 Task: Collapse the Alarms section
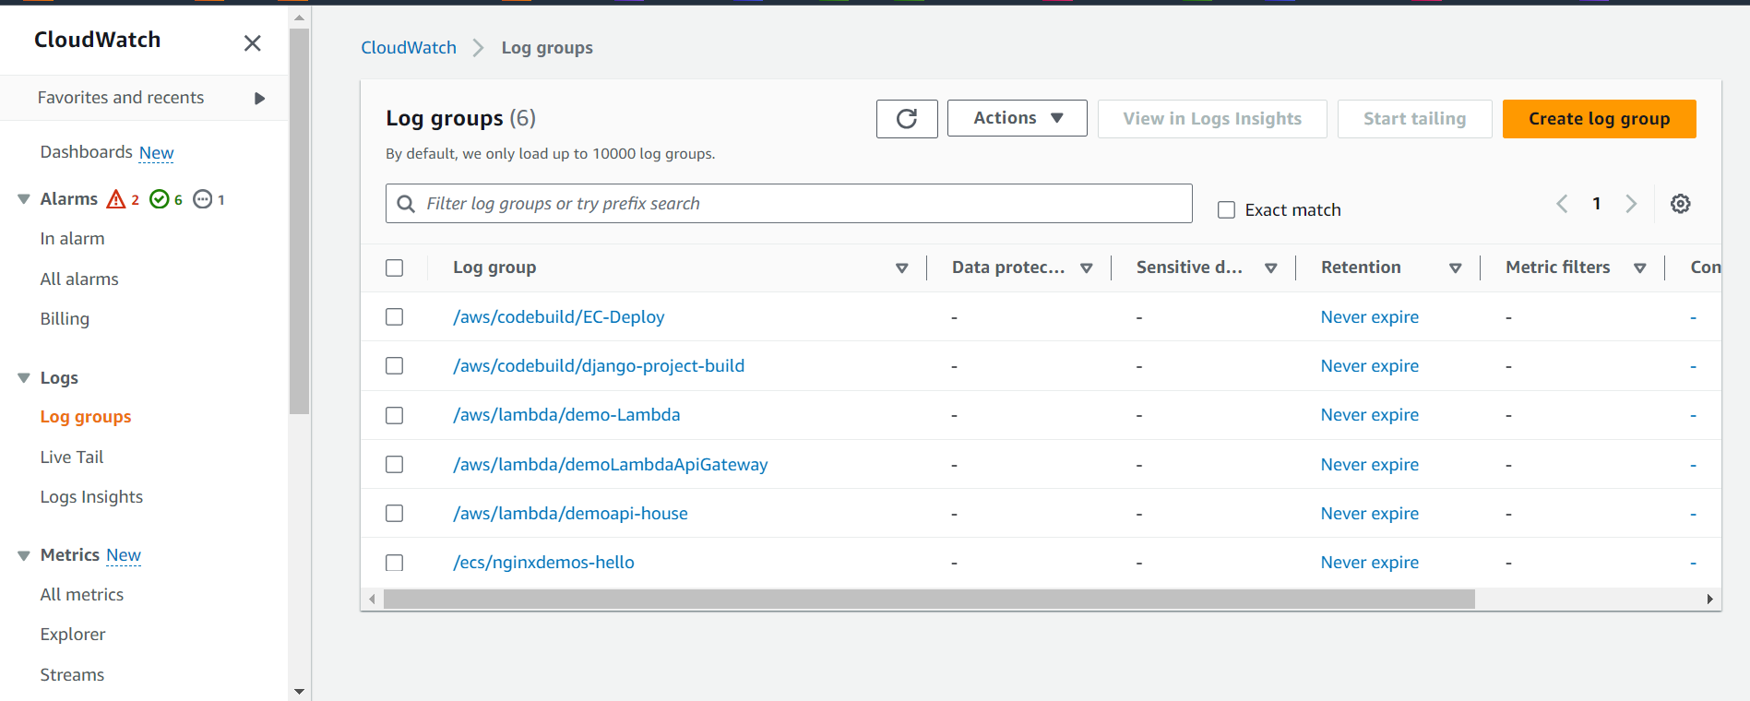click(x=24, y=199)
